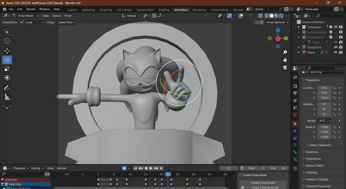Select the Annotate tool
Screen dimensions: 346x189
[7, 88]
